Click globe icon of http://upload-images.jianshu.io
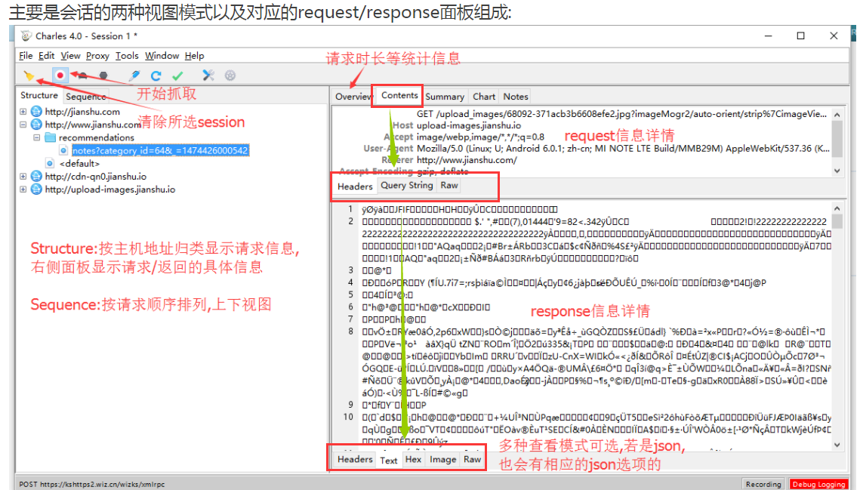The image size is (860, 490). (36, 190)
